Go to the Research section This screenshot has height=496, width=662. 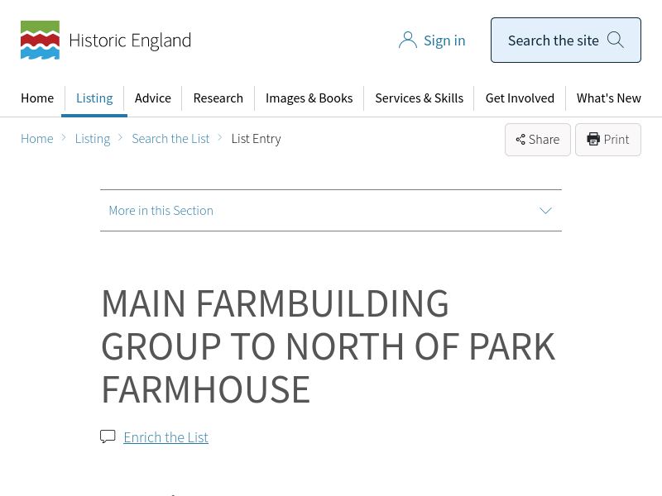tap(218, 98)
